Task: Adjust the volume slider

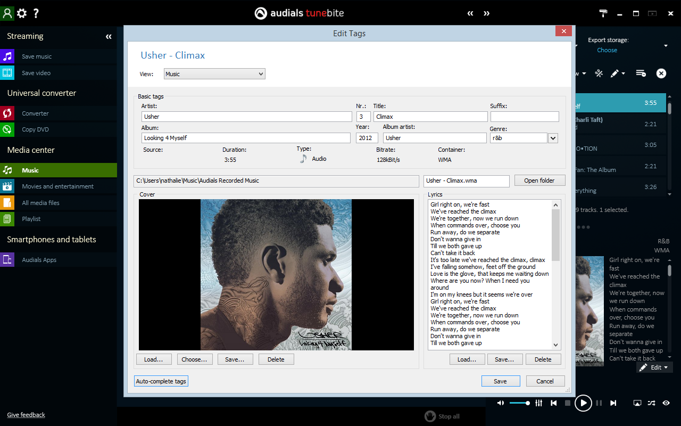Action: pos(519,403)
